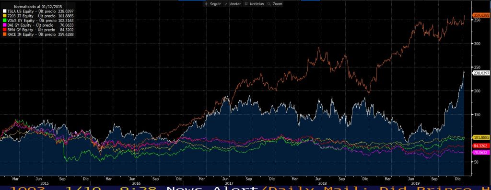Open the Anotar annotation tool

tap(233, 4)
